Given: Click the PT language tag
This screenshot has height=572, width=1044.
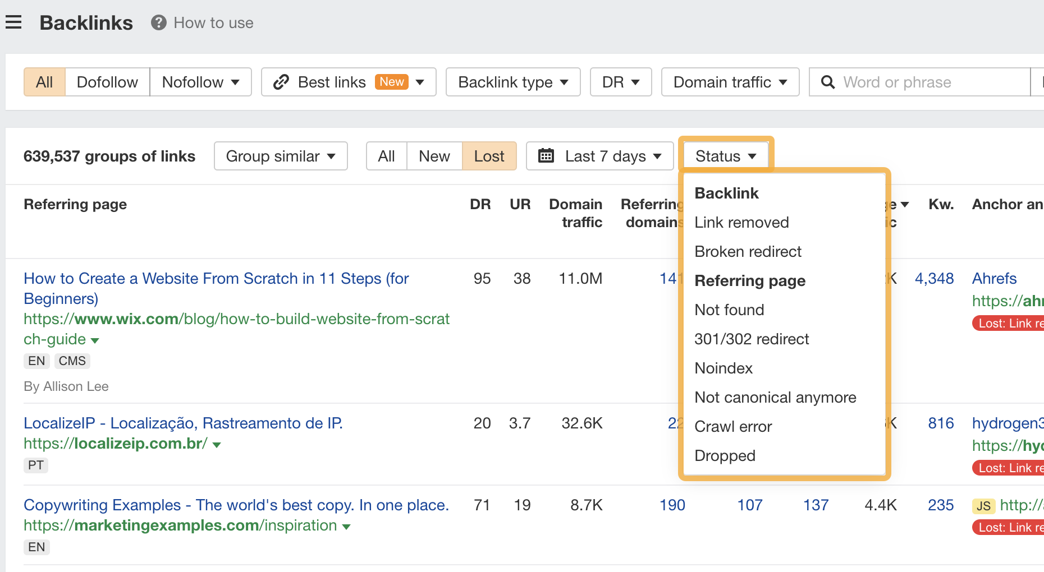Looking at the screenshot, I should [x=36, y=465].
